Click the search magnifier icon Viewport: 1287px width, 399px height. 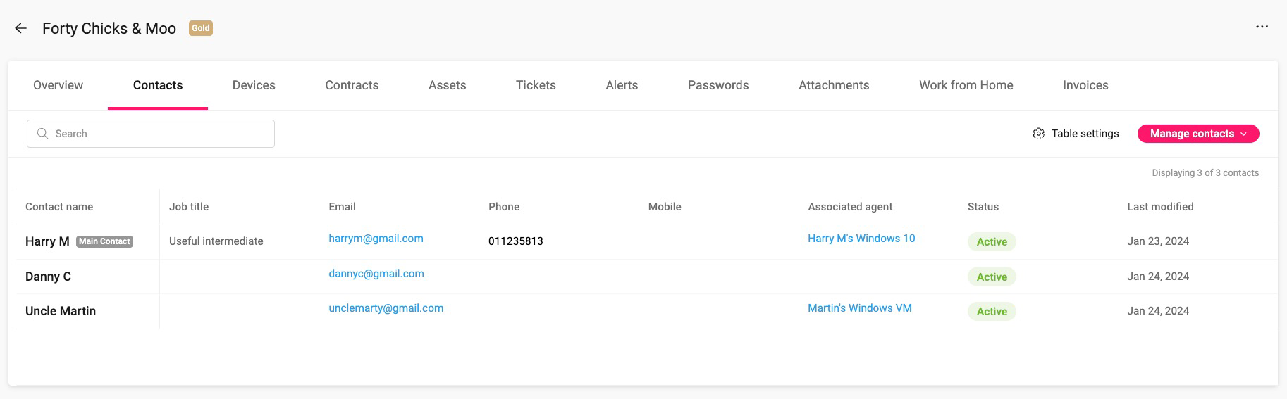(x=43, y=134)
